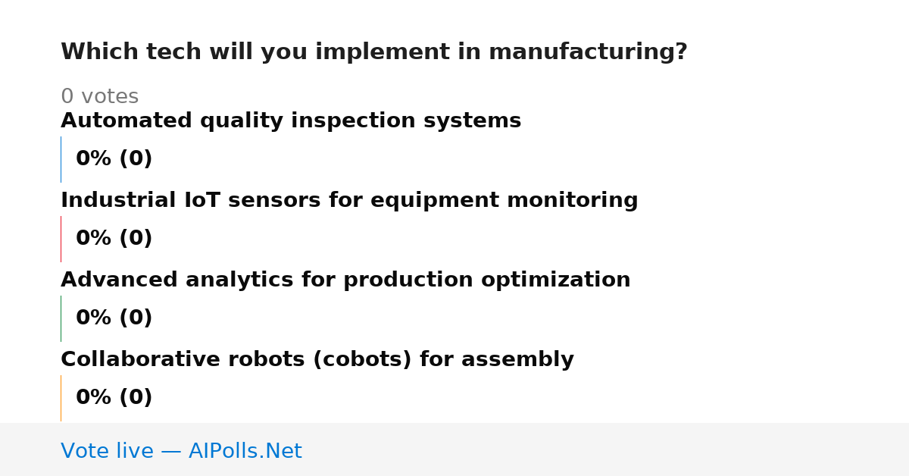Click the blue result bar for Automated inspection
This screenshot has width=909, height=476.
(61, 159)
